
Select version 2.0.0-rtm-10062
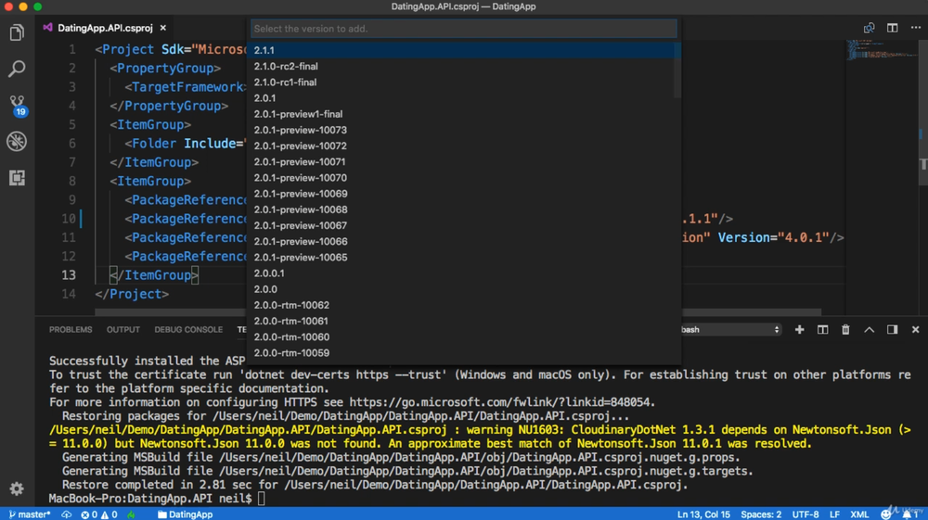[x=463, y=306]
